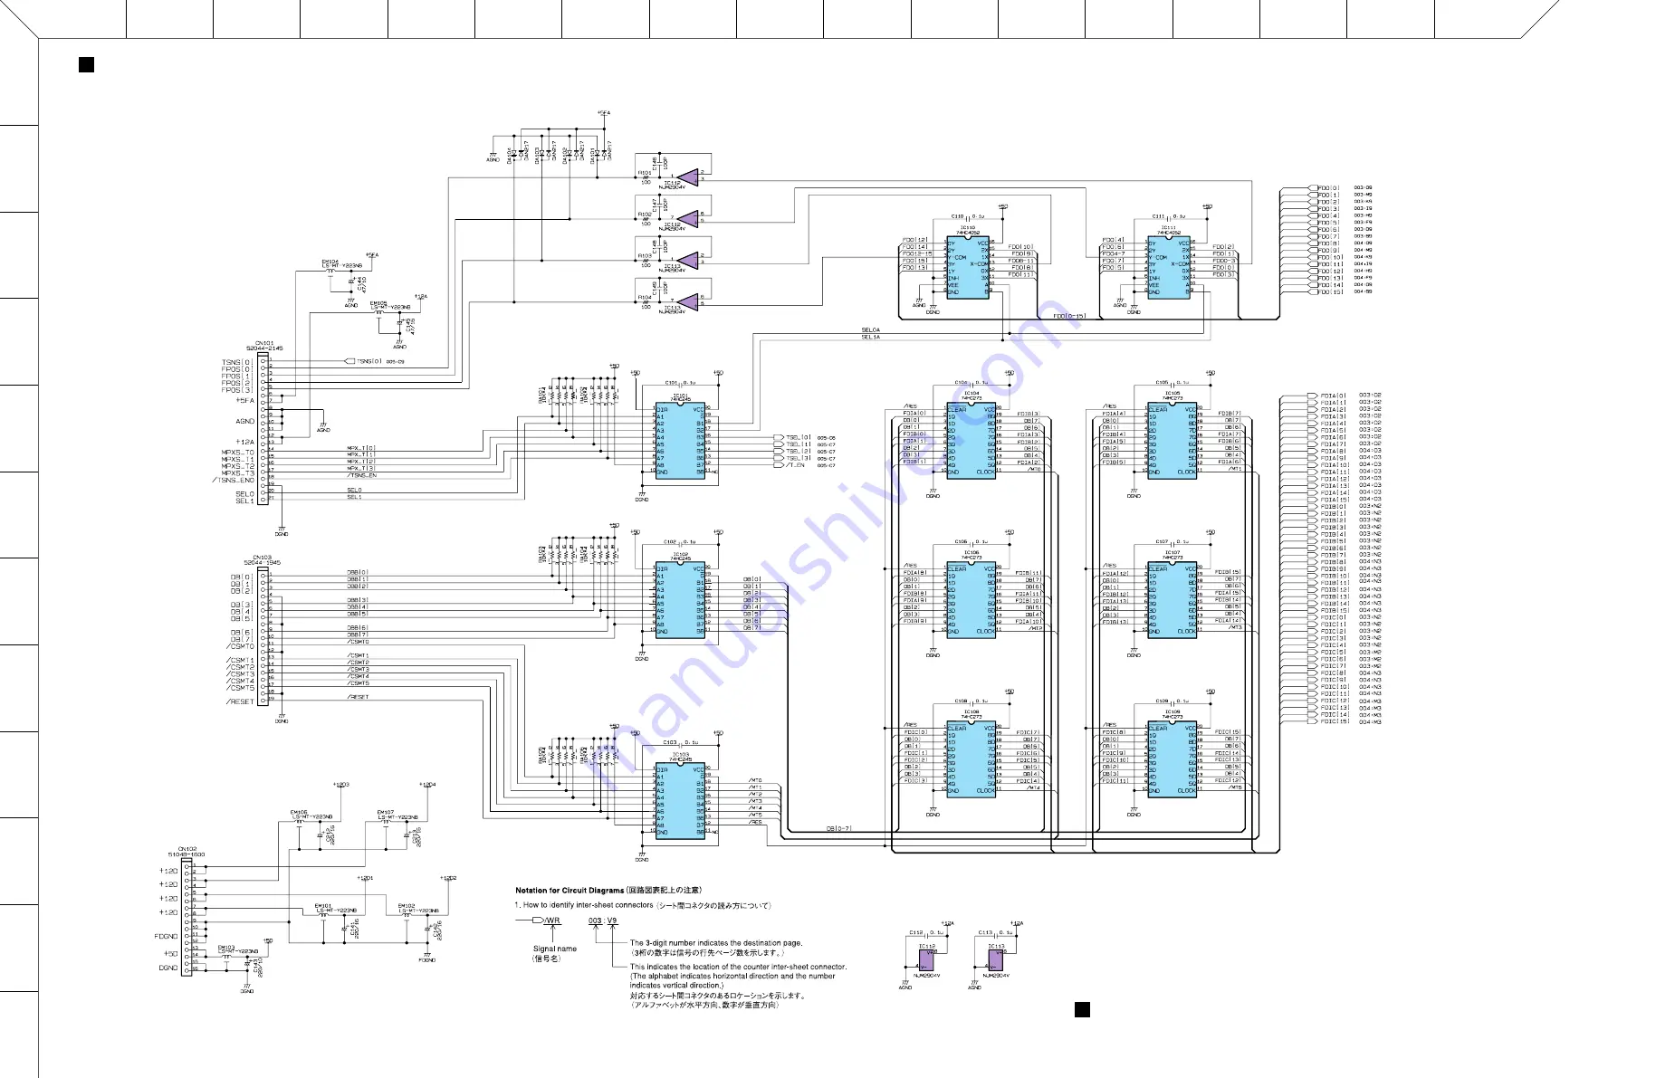Screen dimensions: 1656x1078
Task: Click the FD0[15] output label
Action: 1329,291
